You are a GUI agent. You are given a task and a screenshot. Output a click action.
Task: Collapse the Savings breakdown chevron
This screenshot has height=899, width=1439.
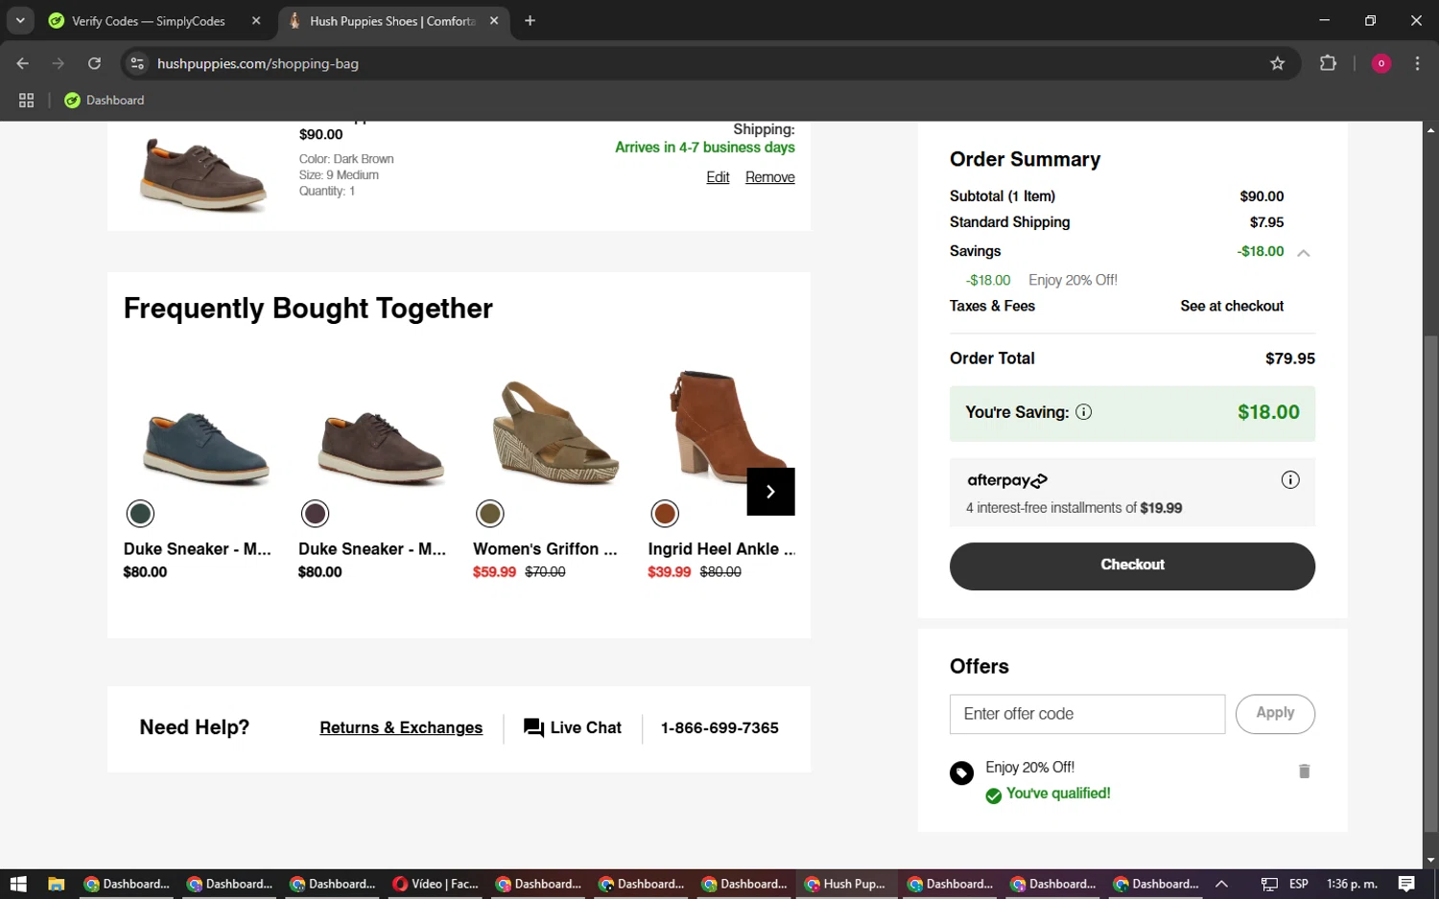pyautogui.click(x=1303, y=253)
